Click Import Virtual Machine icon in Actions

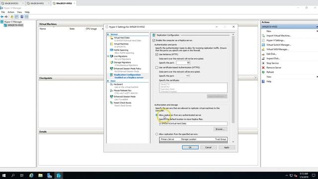(263, 36)
